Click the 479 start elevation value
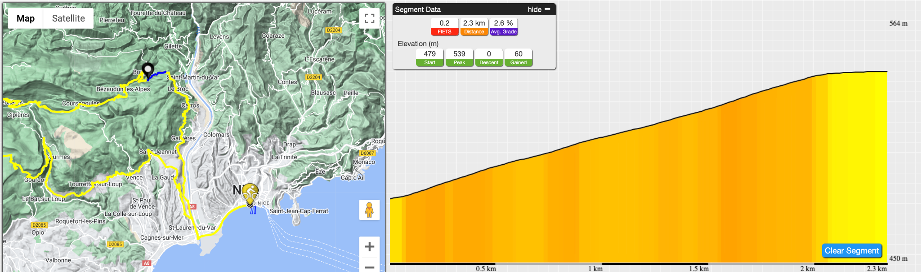The width and height of the screenshot is (921, 272). [x=429, y=54]
